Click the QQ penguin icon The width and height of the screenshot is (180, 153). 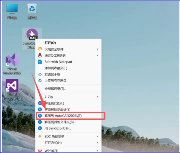pyautogui.click(x=40, y=56)
